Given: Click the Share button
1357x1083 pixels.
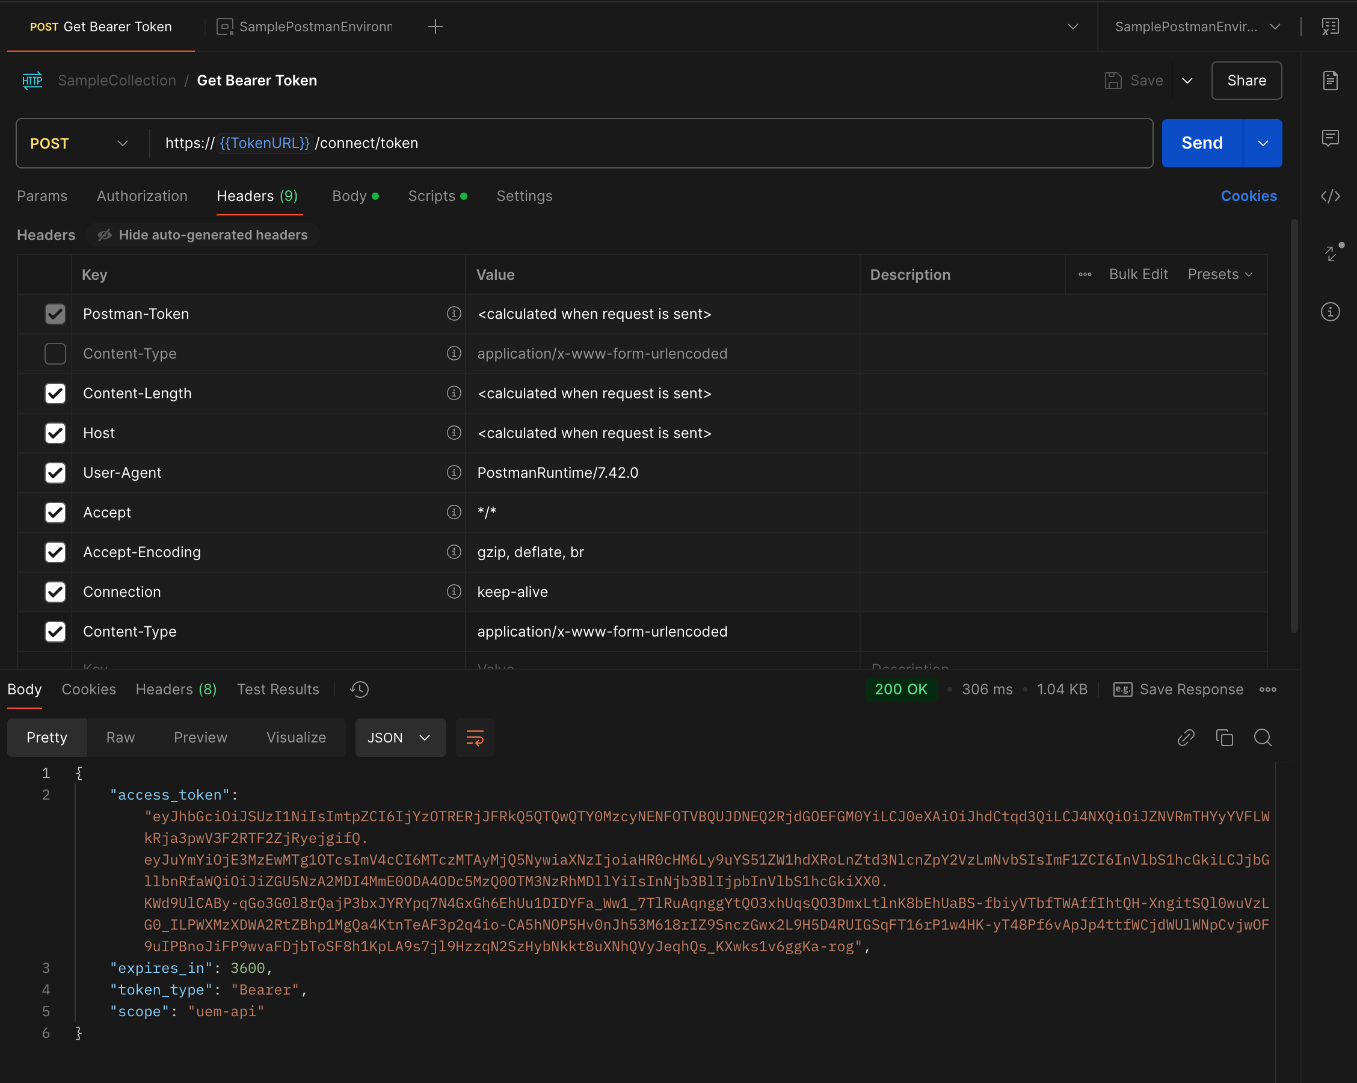Looking at the screenshot, I should pyautogui.click(x=1246, y=81).
